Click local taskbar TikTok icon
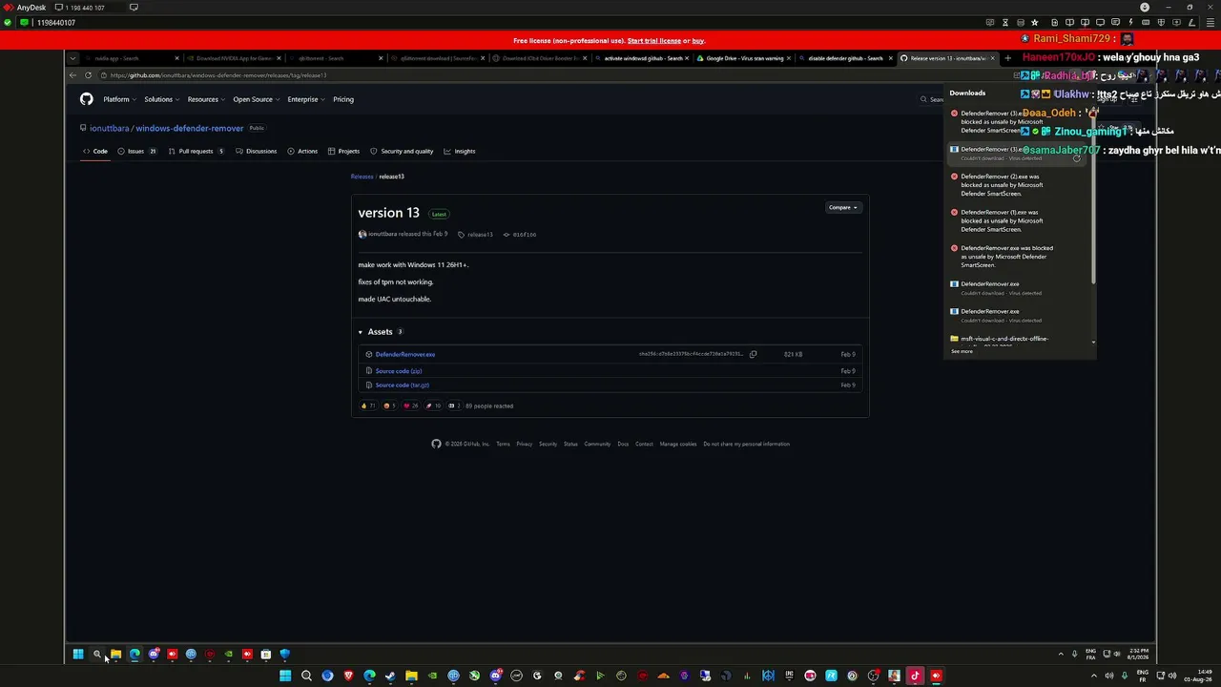The height and width of the screenshot is (687, 1221). (915, 676)
